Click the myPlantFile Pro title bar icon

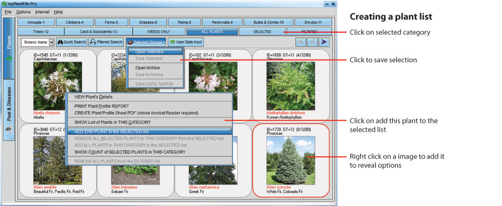[x=4, y=4]
